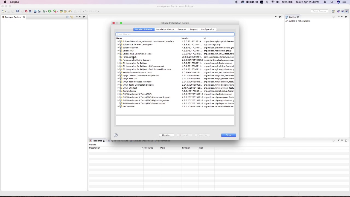Open the Eclipse application menu
The width and height of the screenshot is (350, 197).
(14, 2)
